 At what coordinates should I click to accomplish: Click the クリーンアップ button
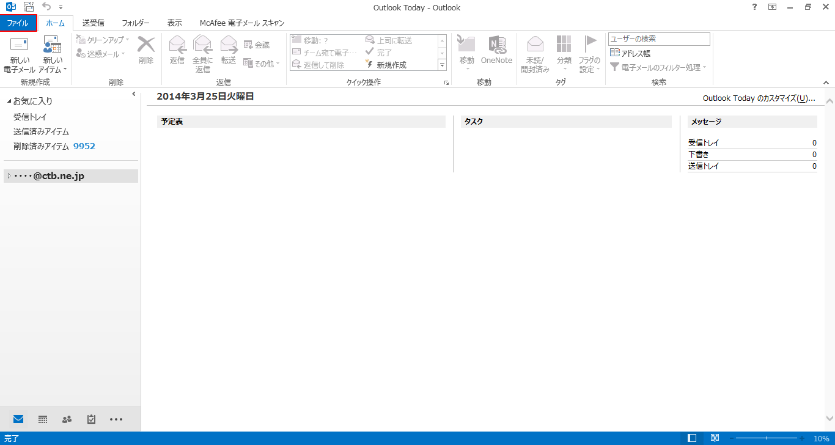(103, 40)
